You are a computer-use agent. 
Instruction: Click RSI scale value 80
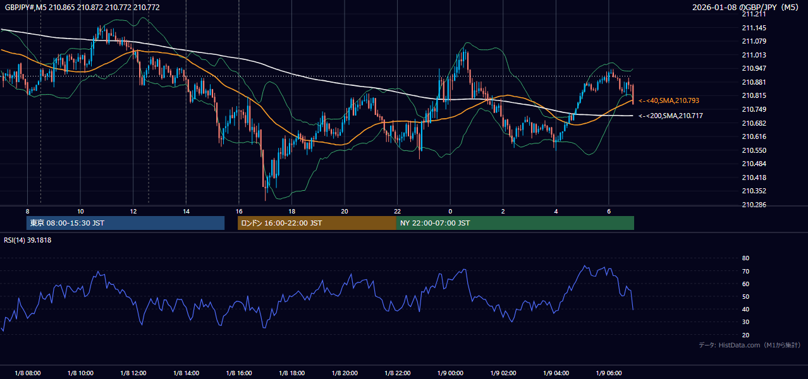(x=745, y=258)
